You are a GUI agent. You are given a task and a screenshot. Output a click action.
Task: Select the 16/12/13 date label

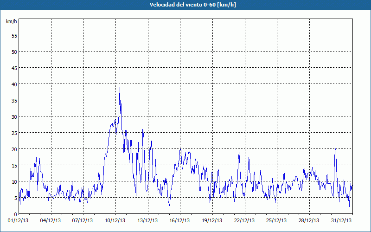[179, 221]
